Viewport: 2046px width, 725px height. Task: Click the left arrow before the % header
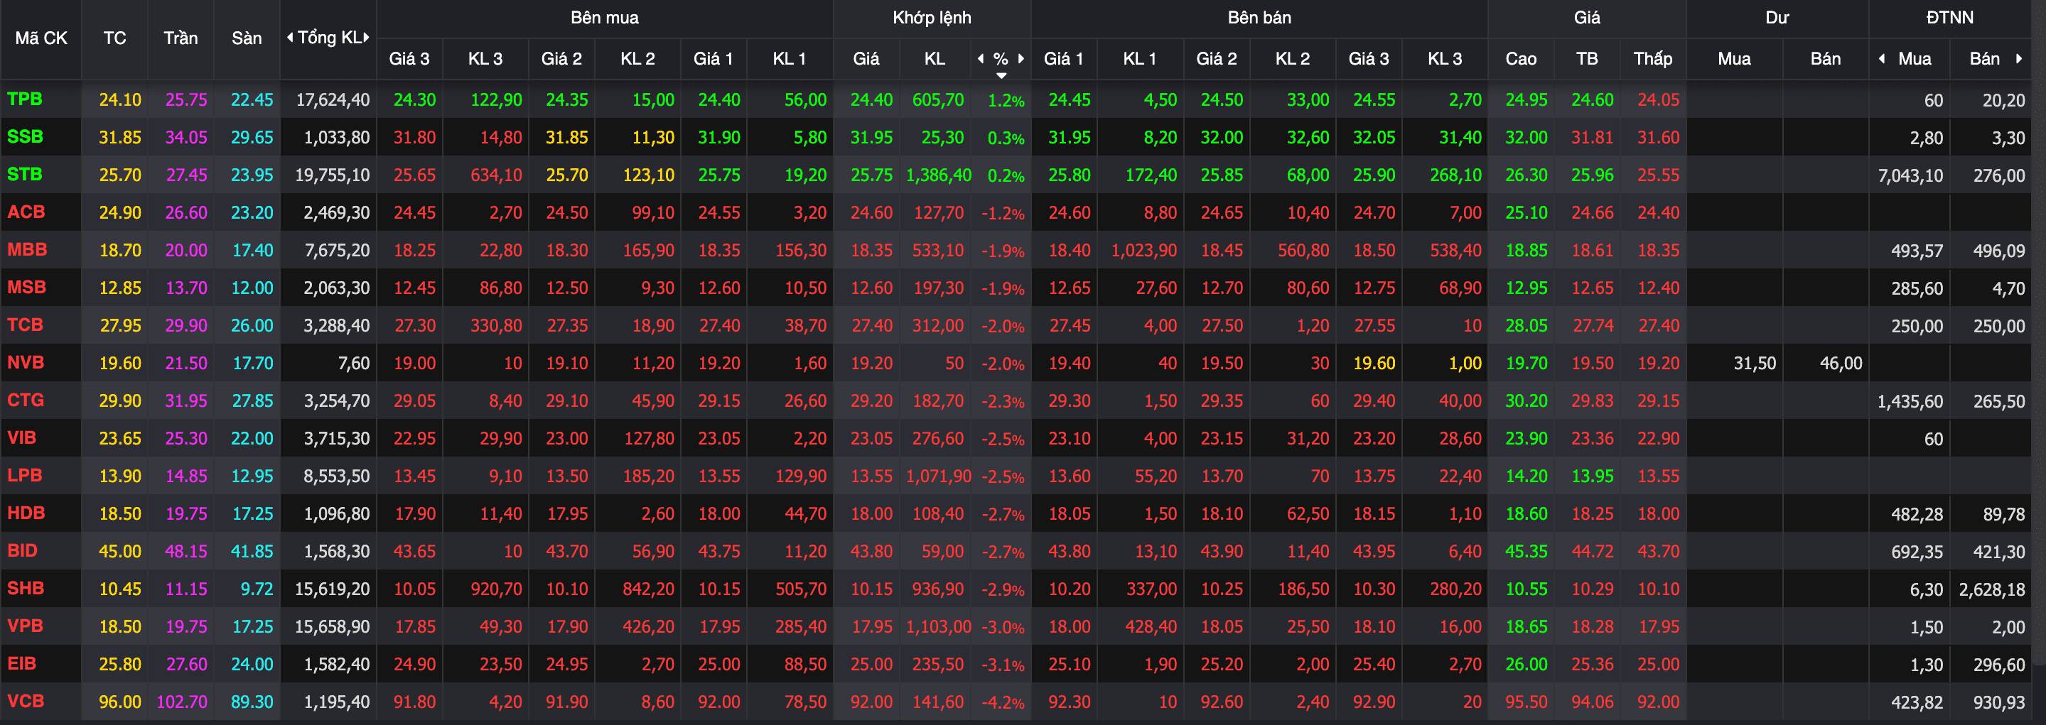pyautogui.click(x=981, y=58)
